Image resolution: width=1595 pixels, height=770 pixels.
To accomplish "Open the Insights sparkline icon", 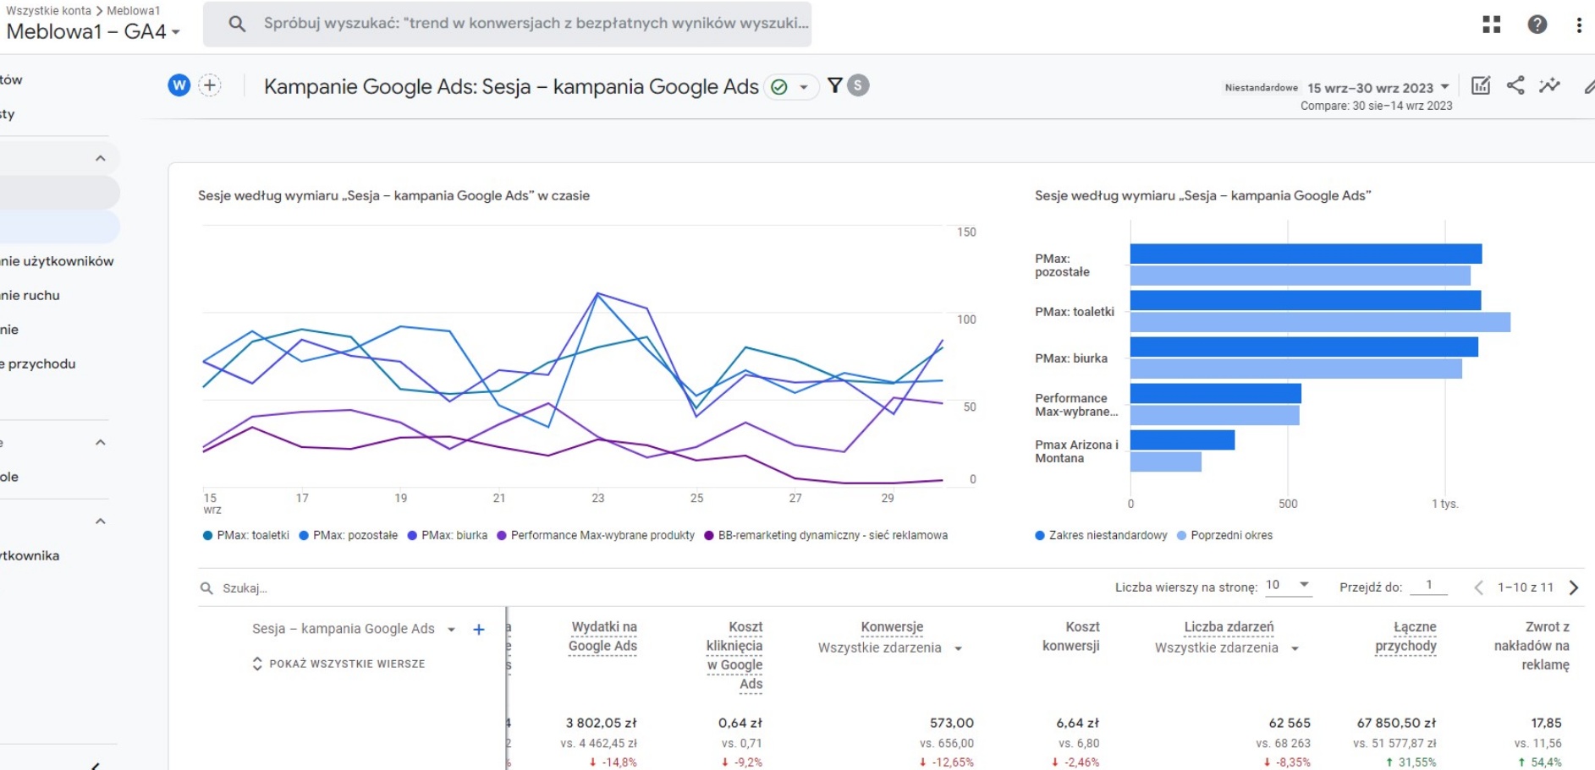I will (x=1549, y=85).
